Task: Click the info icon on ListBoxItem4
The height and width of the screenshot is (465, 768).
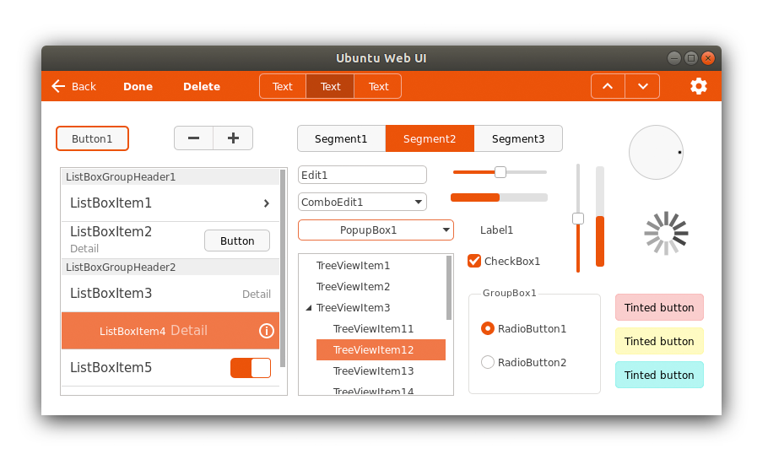Action: pos(267,331)
